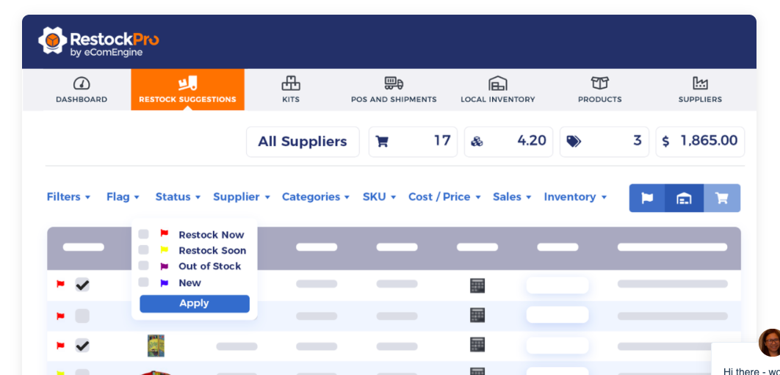Viewport: 780px width, 375px height.
Task: Open the second row's calculator icon
Action: coord(477,315)
